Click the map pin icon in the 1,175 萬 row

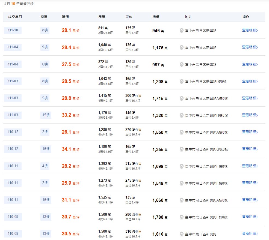tap(182, 47)
